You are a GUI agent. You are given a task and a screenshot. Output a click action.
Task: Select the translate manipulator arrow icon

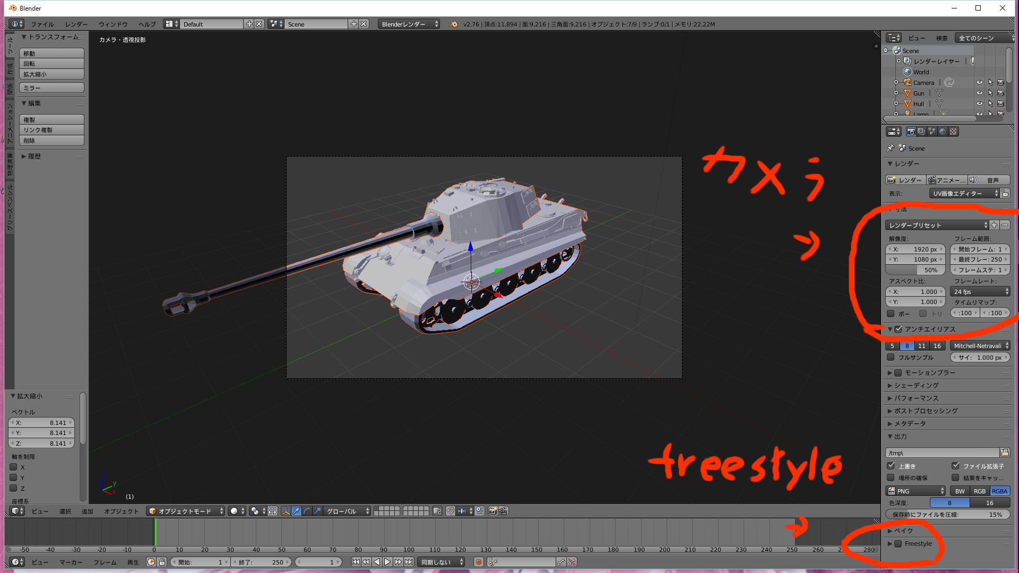click(297, 511)
